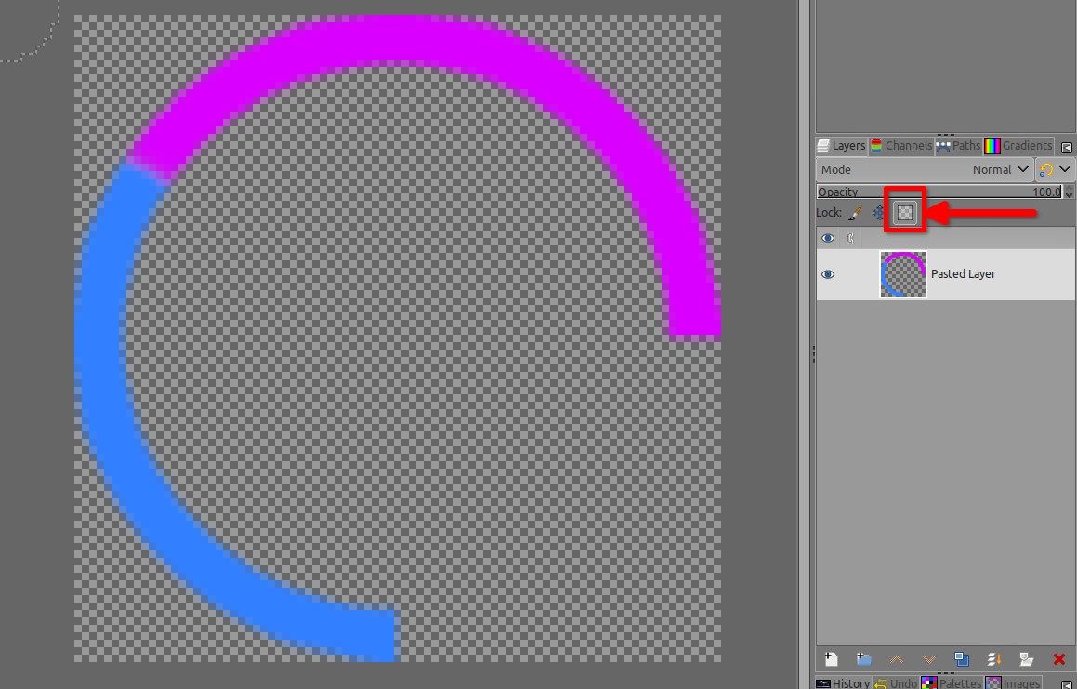Adjust the Opacity slider
1077x689 pixels.
(x=939, y=192)
